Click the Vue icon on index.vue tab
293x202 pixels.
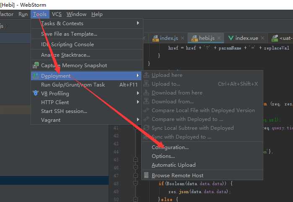pos(231,38)
